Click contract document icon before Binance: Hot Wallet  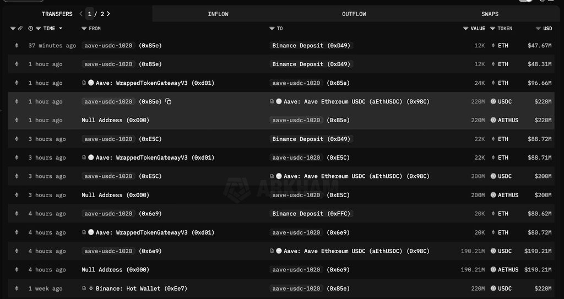84,288
